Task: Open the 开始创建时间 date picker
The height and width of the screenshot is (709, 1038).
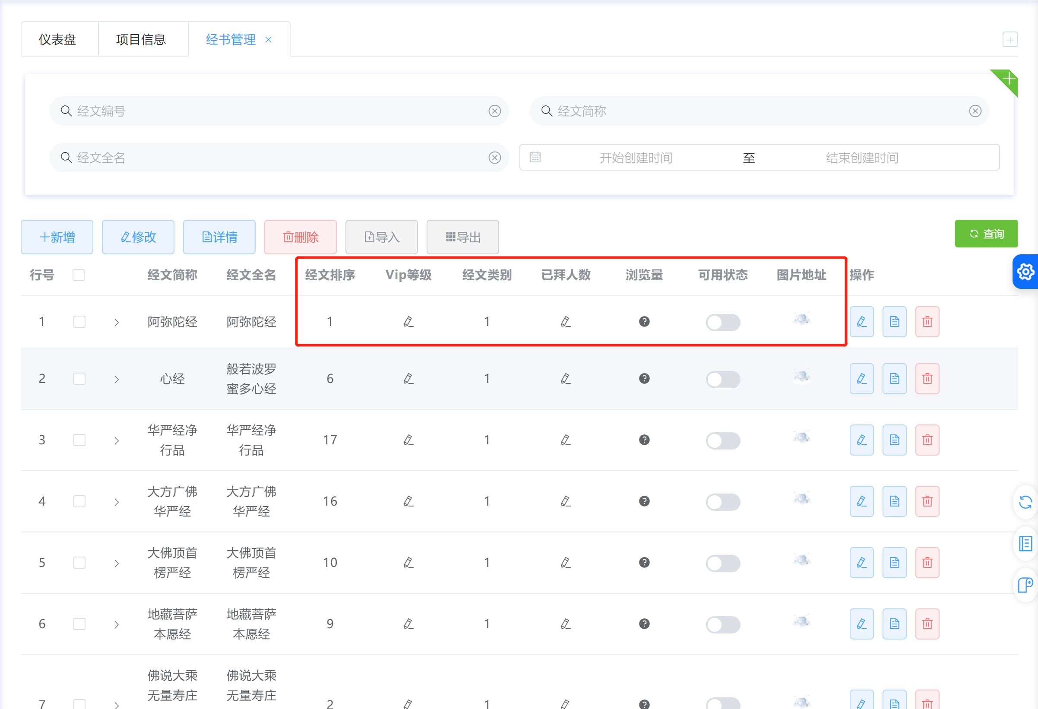Action: click(636, 158)
